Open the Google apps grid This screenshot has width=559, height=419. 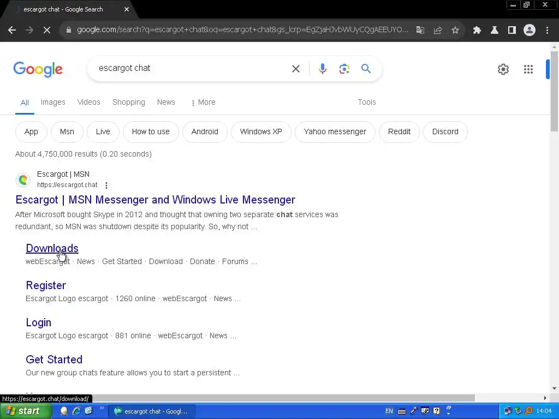pos(528,69)
